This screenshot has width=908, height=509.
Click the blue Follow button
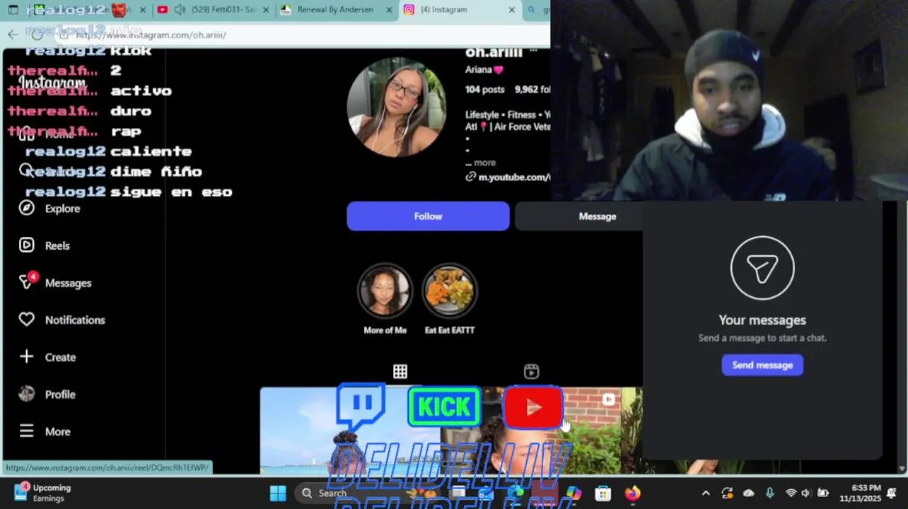[x=428, y=216]
